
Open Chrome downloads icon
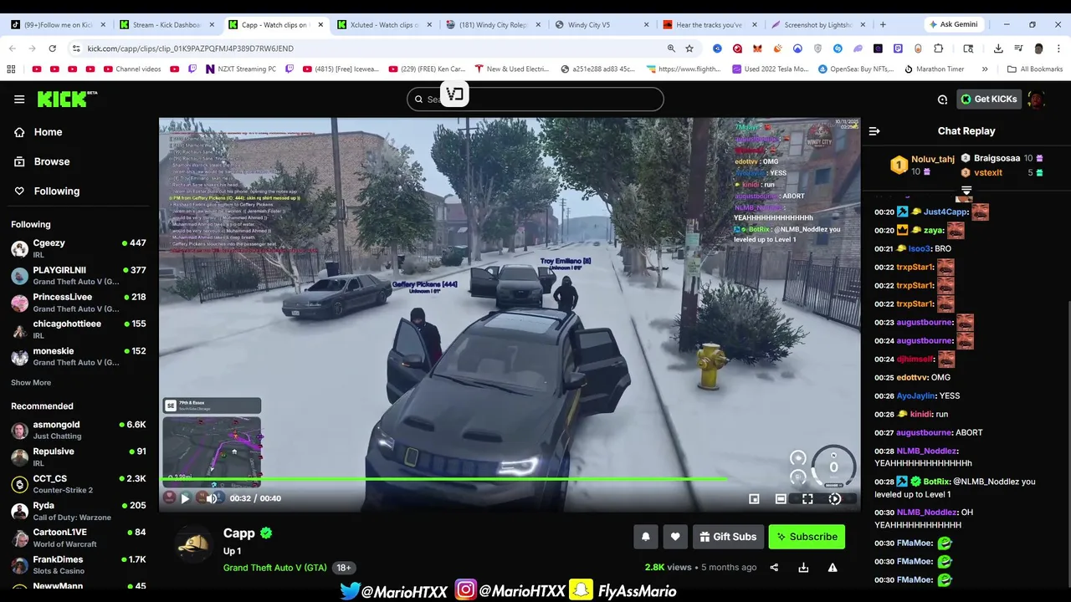point(998,48)
